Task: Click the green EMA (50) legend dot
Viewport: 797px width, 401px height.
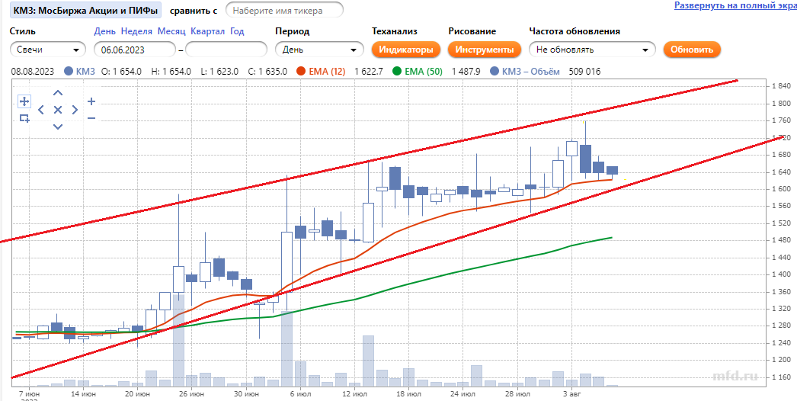Action: click(398, 72)
